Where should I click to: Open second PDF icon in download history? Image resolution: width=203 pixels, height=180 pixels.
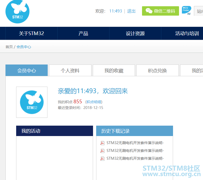(x=102, y=151)
